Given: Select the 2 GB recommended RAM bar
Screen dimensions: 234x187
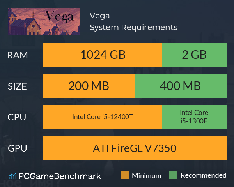Looking at the screenshot, I should (x=194, y=55).
